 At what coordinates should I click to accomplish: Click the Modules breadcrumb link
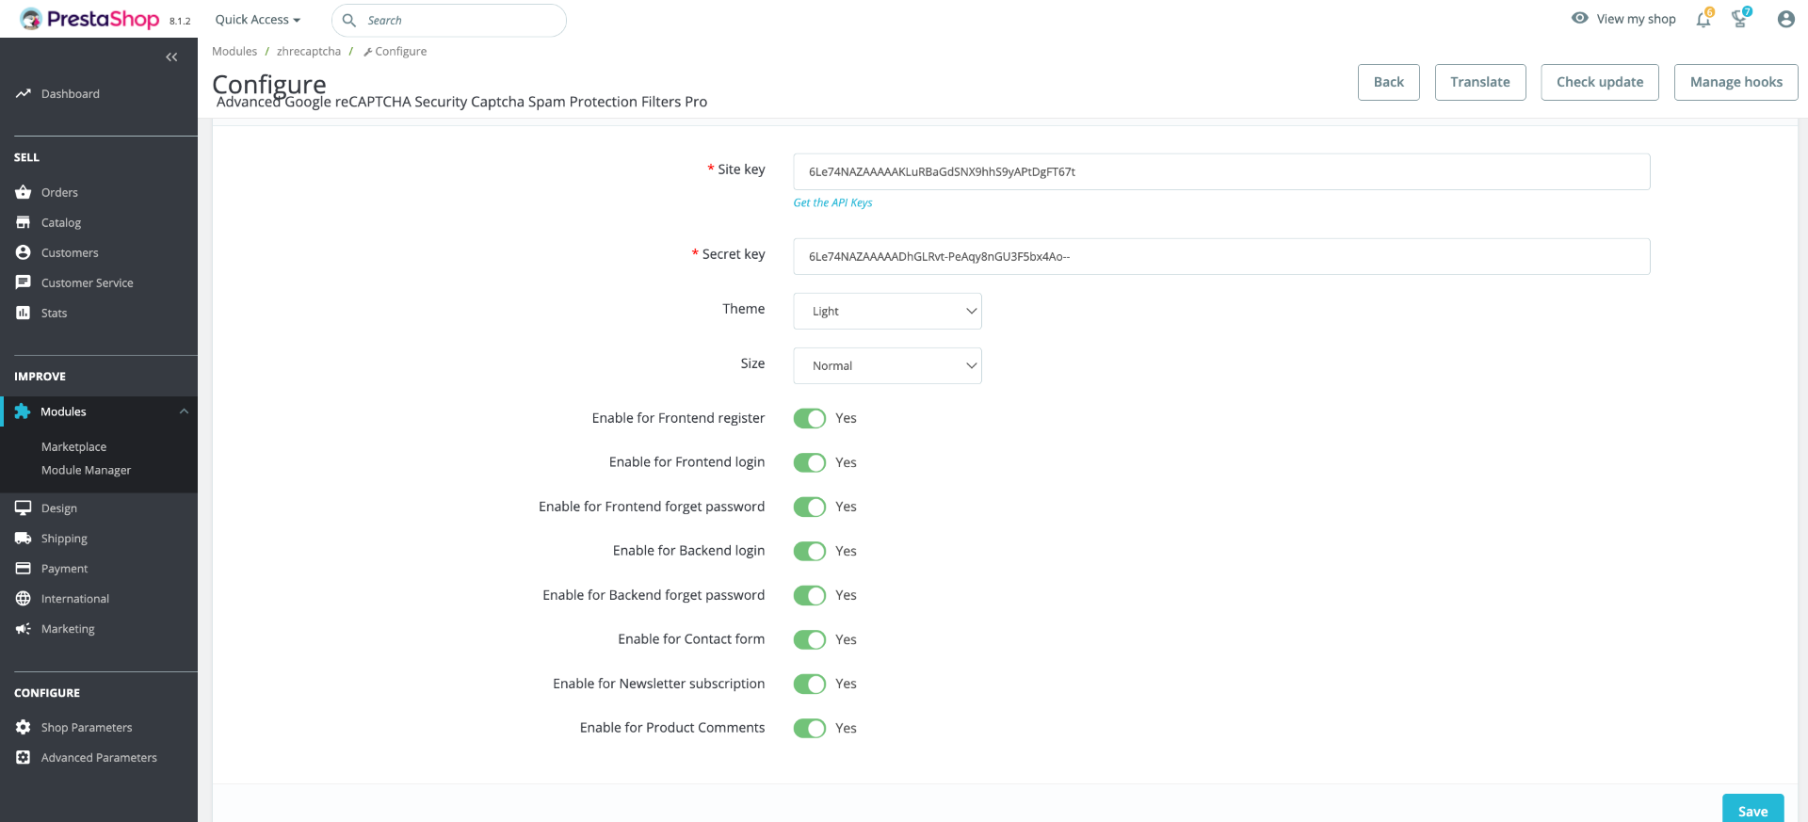point(234,51)
